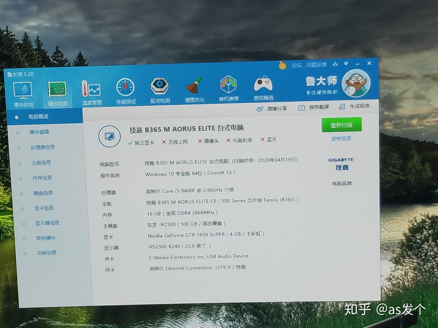
Task: Click the skin icon beside 问题反馈
Action: coord(335,64)
